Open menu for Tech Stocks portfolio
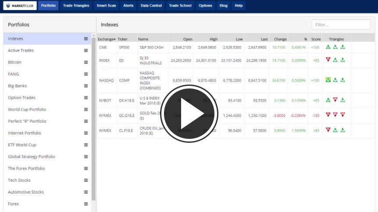The image size is (378, 212). (x=86, y=180)
